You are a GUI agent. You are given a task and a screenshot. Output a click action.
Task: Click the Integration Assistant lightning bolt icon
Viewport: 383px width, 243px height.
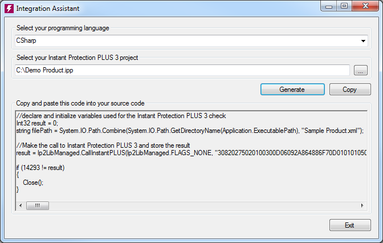coord(9,9)
